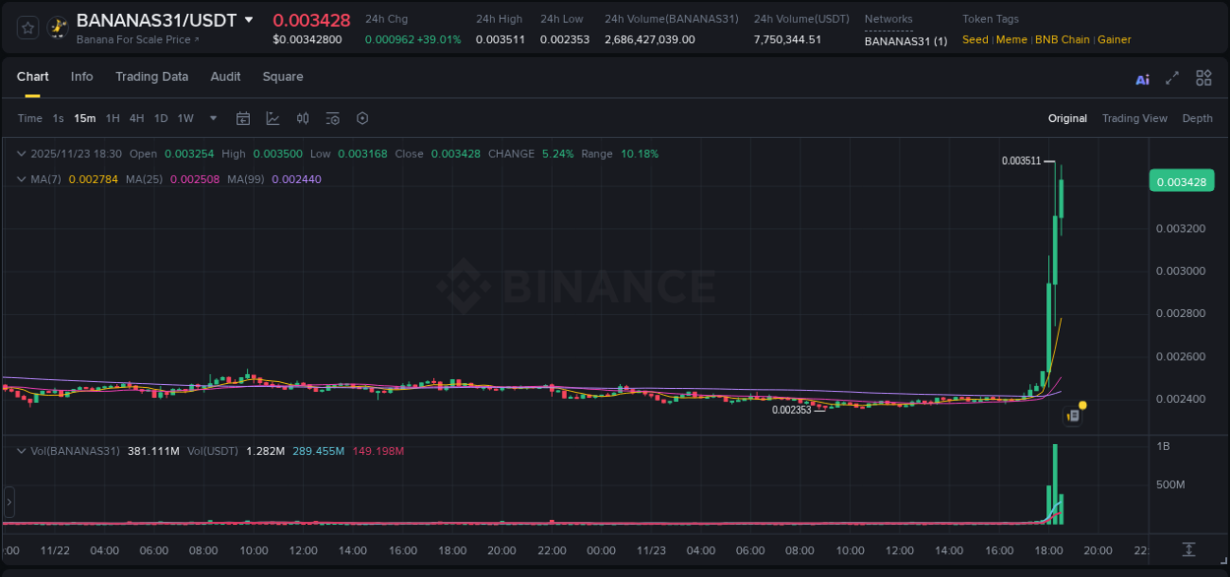Collapse the OHLC price info row
1230x577 pixels.
point(22,154)
